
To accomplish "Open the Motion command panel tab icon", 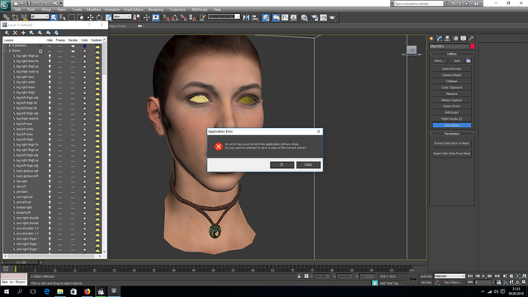I will pyautogui.click(x=455, y=39).
